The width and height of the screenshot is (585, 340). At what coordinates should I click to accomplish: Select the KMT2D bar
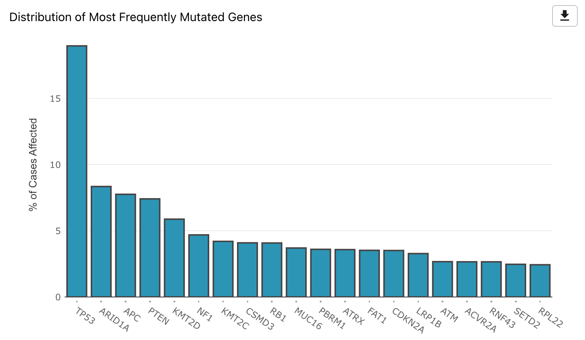174,258
